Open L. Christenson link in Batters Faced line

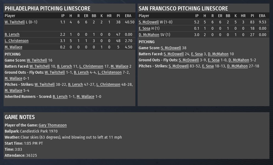(x=91, y=66)
